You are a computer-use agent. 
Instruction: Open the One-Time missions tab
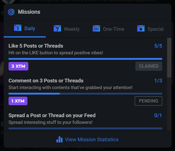pyautogui.click(x=108, y=29)
